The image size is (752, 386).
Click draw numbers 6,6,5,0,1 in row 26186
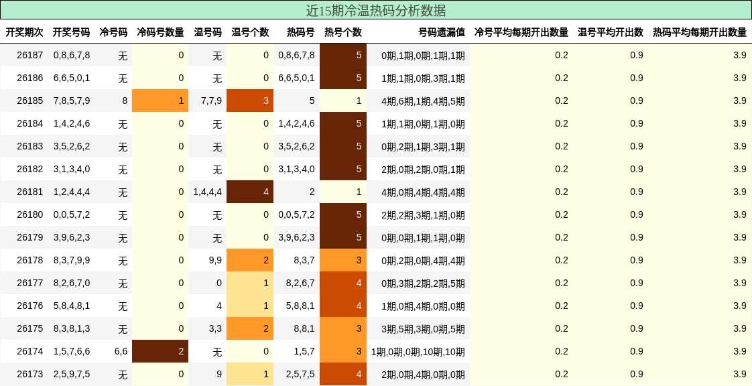point(72,78)
